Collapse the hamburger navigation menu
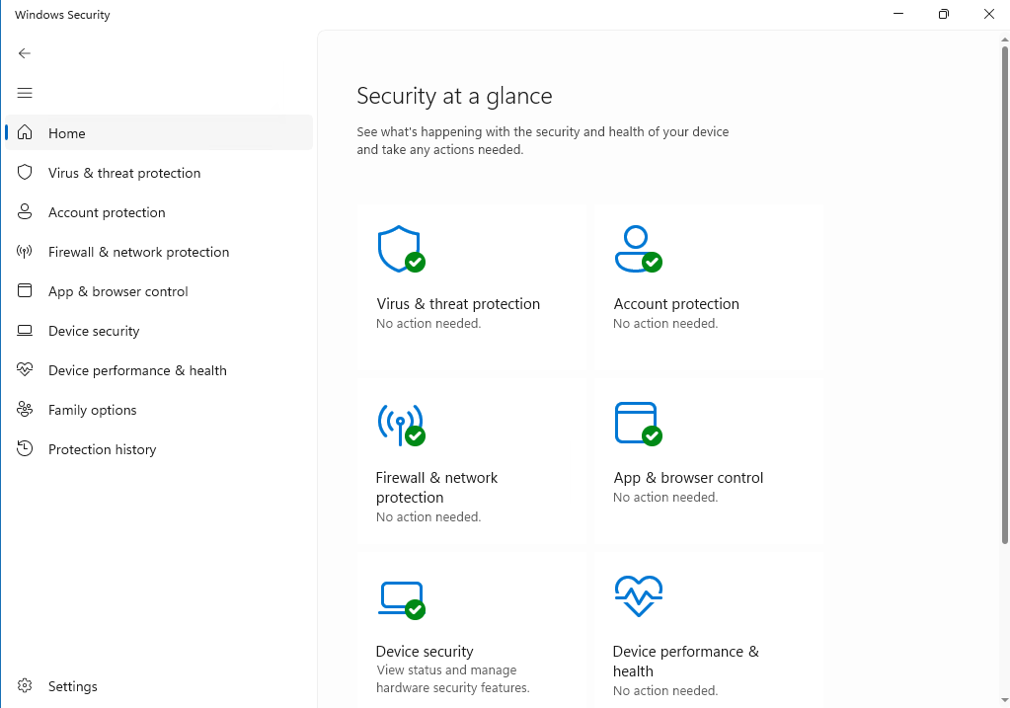 25,93
